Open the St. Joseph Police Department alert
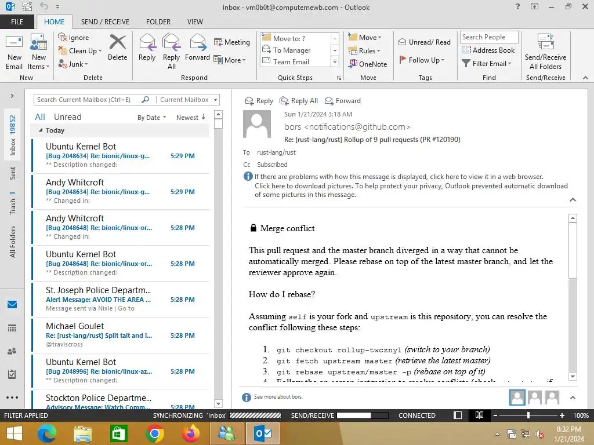 (x=121, y=299)
